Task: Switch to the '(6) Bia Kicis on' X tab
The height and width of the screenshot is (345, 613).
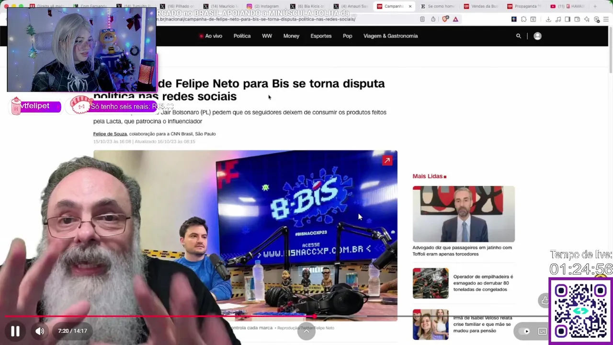Action: click(x=307, y=6)
